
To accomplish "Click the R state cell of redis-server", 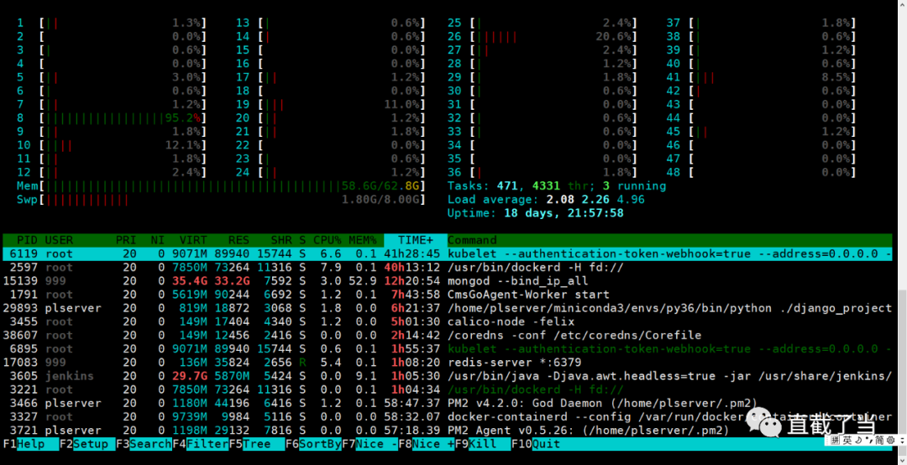I will (x=302, y=363).
